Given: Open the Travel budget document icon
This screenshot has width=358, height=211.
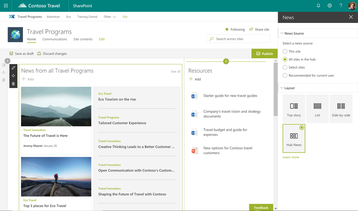Looking at the screenshot, I should pos(194,132).
